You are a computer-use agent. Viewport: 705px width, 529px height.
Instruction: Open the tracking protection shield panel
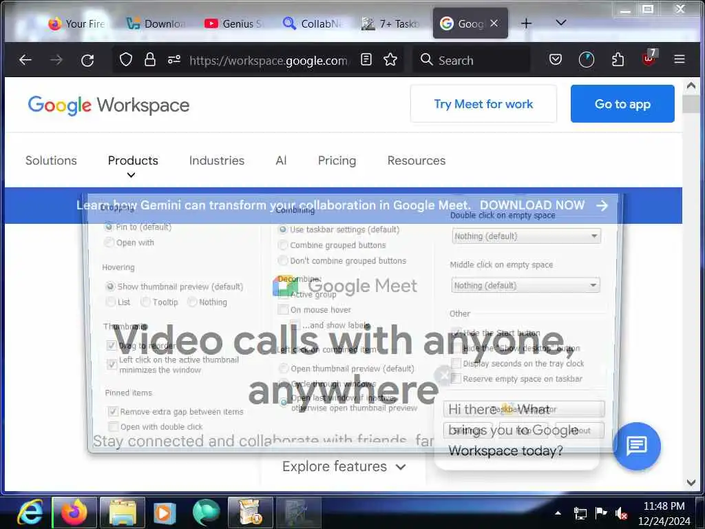click(x=126, y=59)
